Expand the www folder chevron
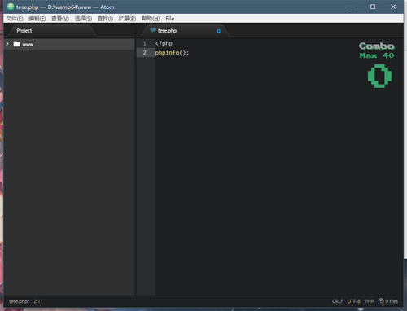This screenshot has width=407, height=311. 7,44
